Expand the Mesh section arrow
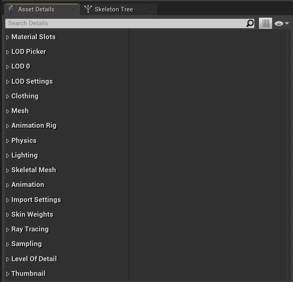 [x=7, y=111]
